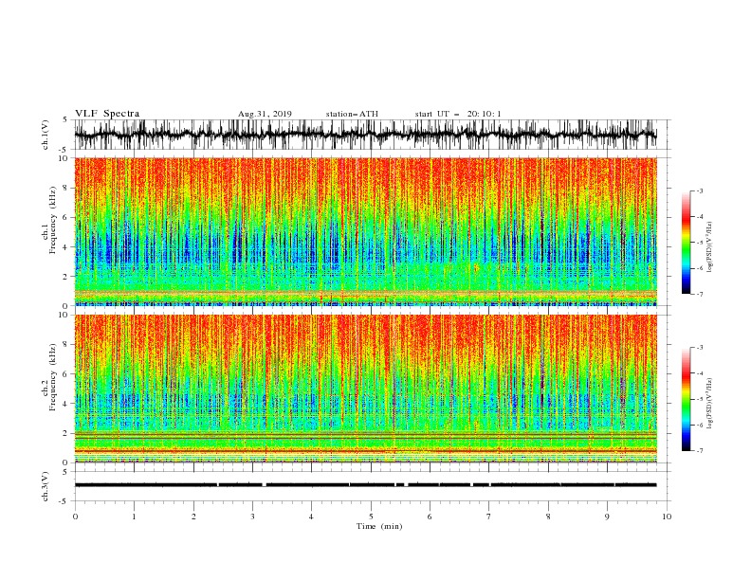Click the ch.1 'Frequency (kHz)' axis label
This screenshot has width=751, height=580.
(52, 221)
